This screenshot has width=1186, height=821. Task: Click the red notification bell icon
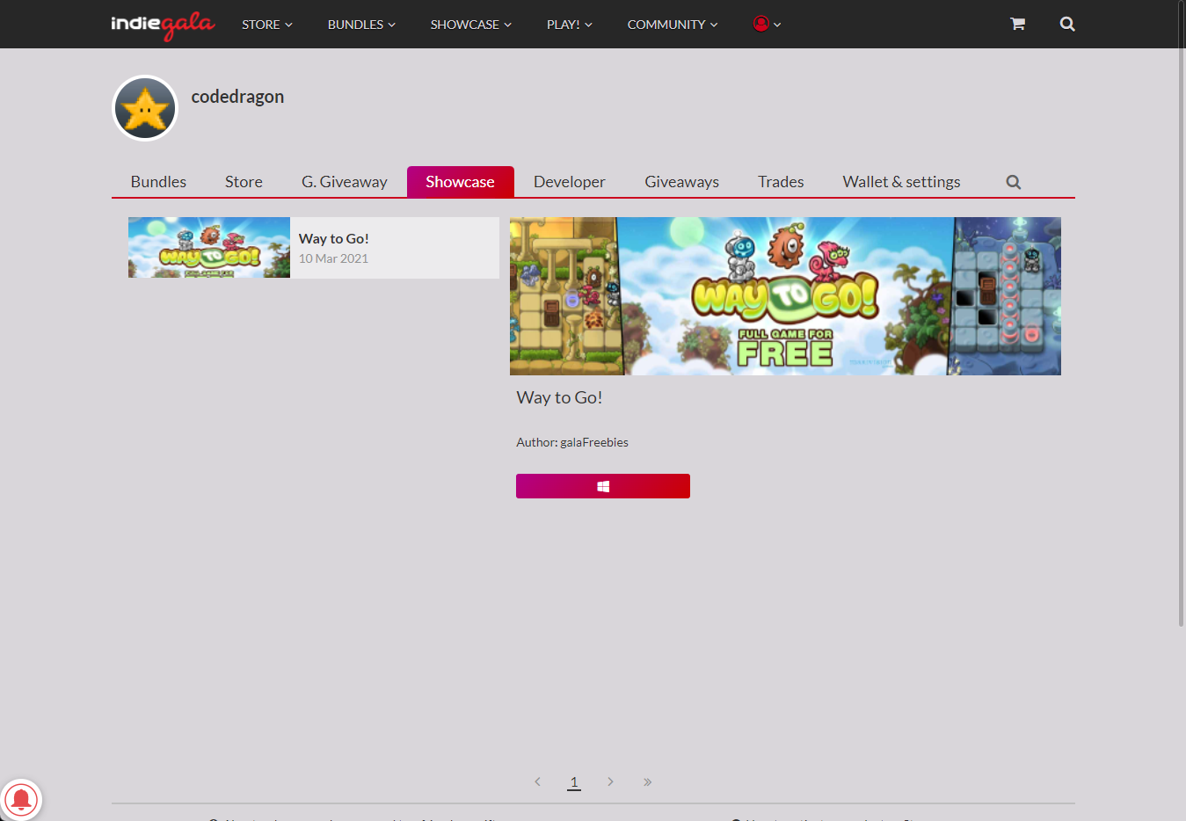click(x=21, y=799)
